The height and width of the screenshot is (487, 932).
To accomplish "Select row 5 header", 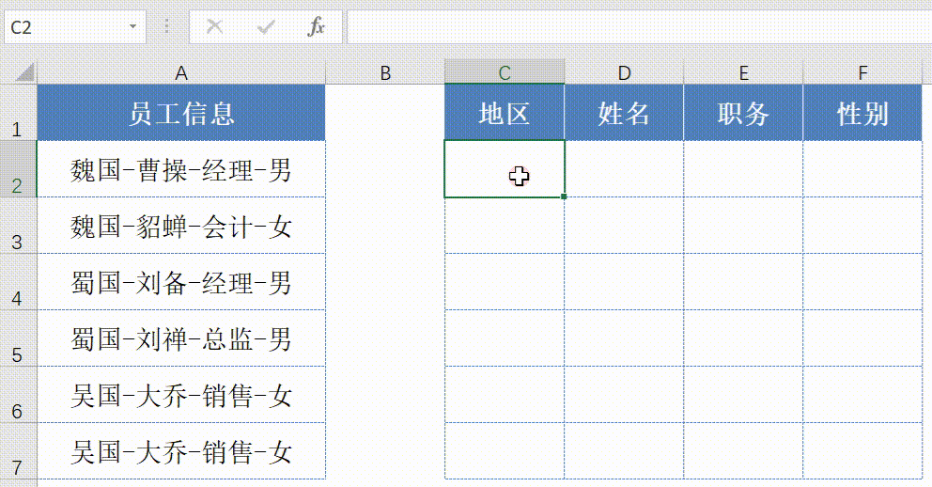I will (x=18, y=339).
